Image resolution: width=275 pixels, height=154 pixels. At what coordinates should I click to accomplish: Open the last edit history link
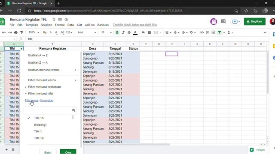tap(134, 25)
